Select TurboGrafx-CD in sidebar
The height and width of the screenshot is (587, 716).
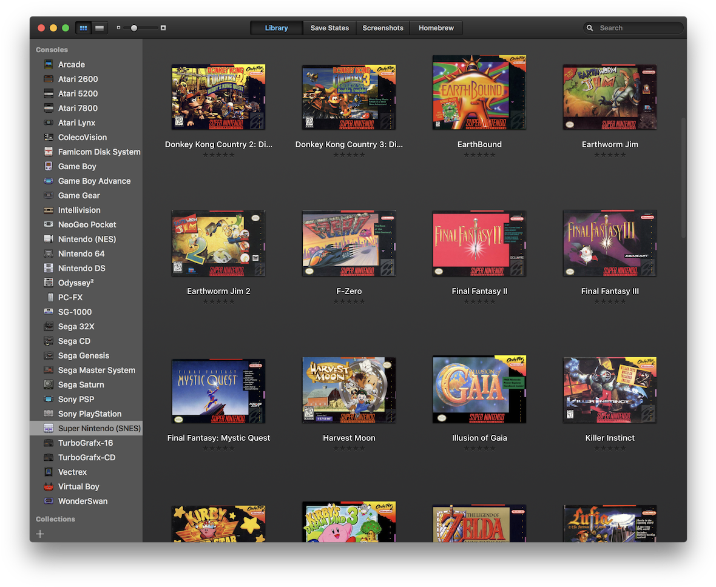pos(86,457)
